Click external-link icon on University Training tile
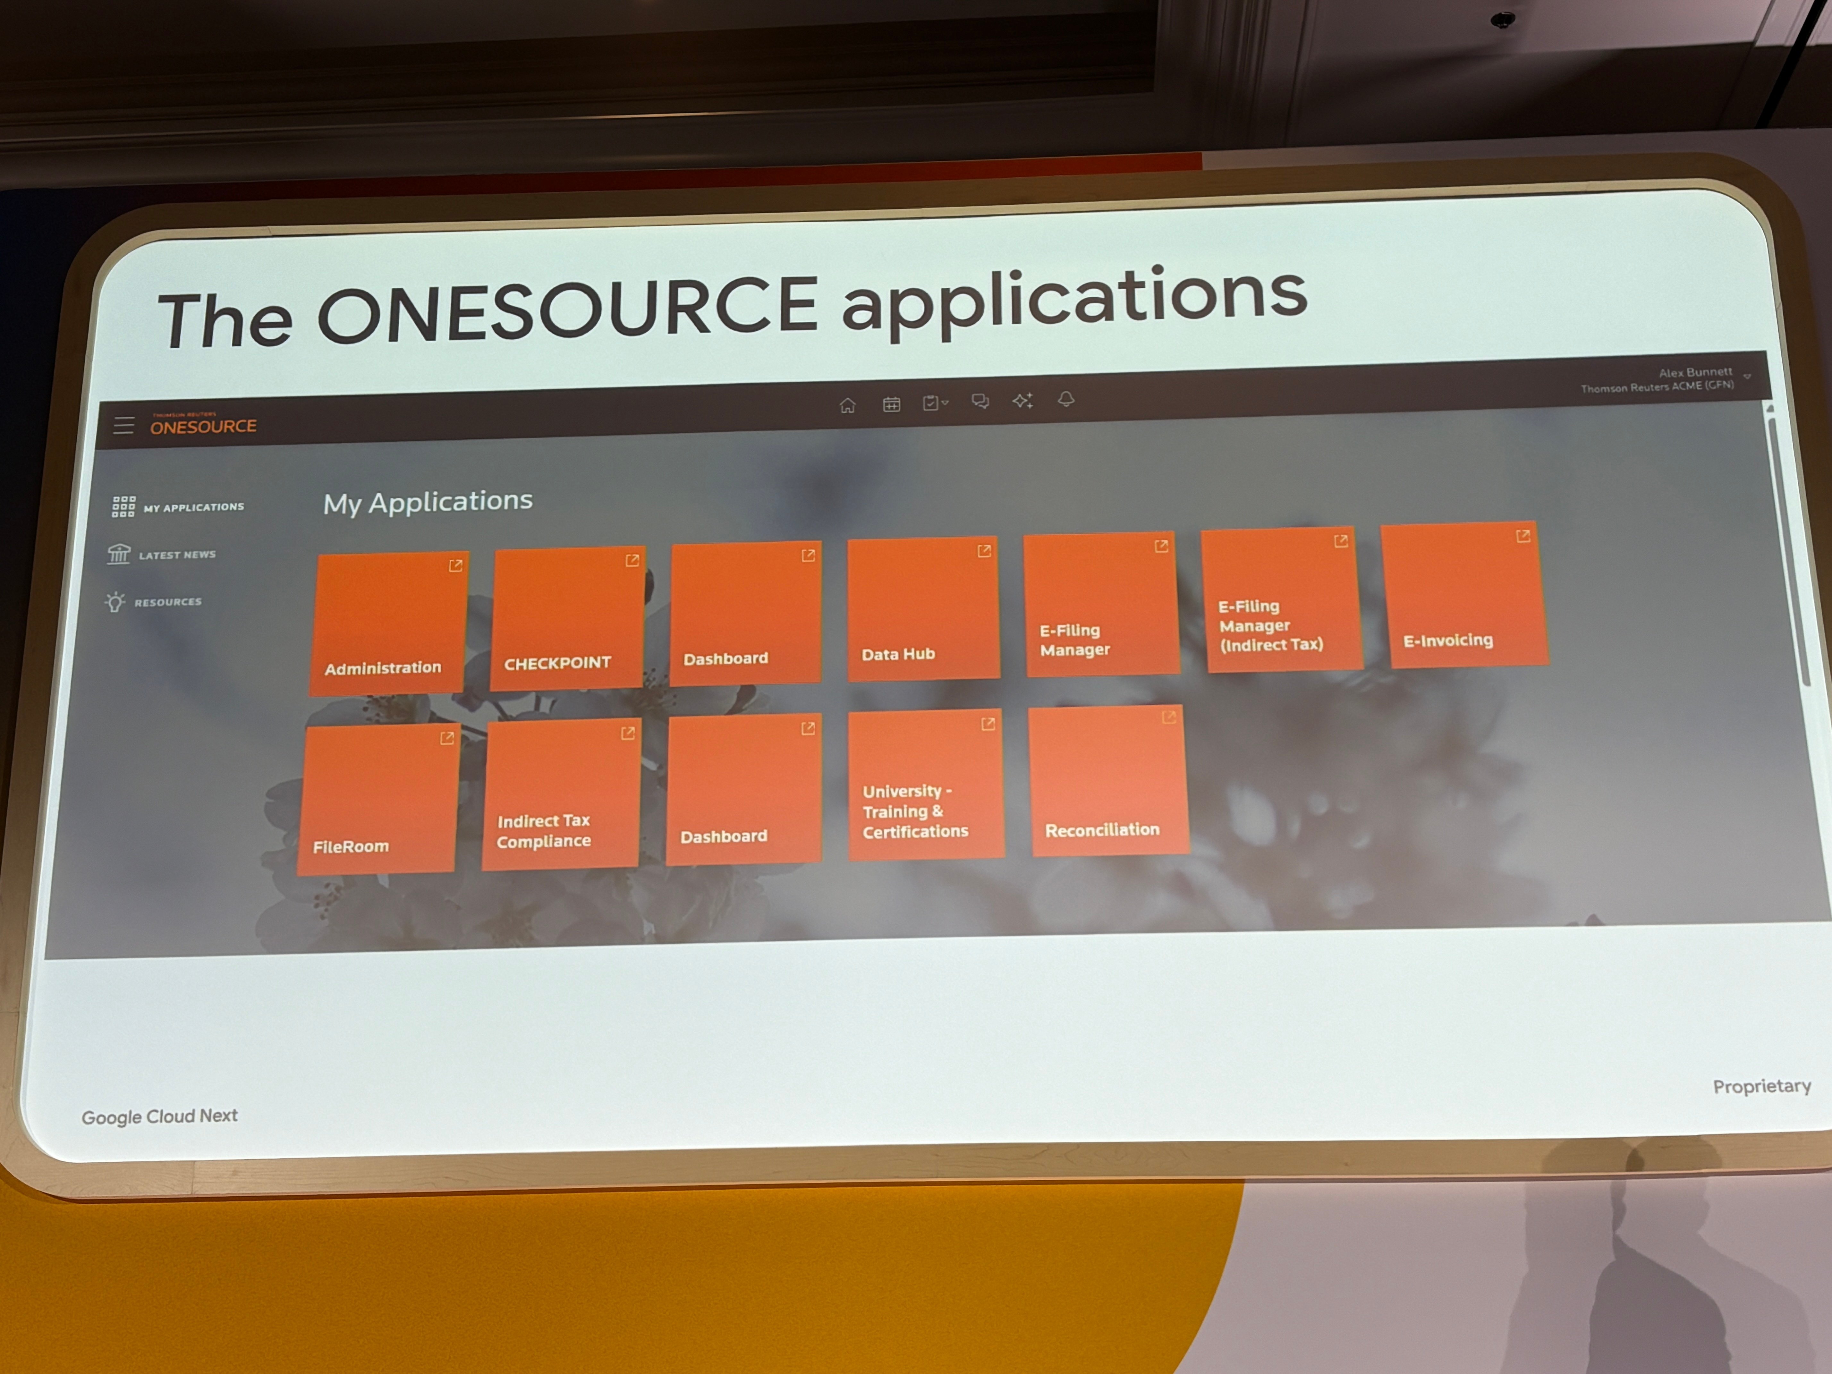Viewport: 1832px width, 1374px height. pyautogui.click(x=988, y=724)
